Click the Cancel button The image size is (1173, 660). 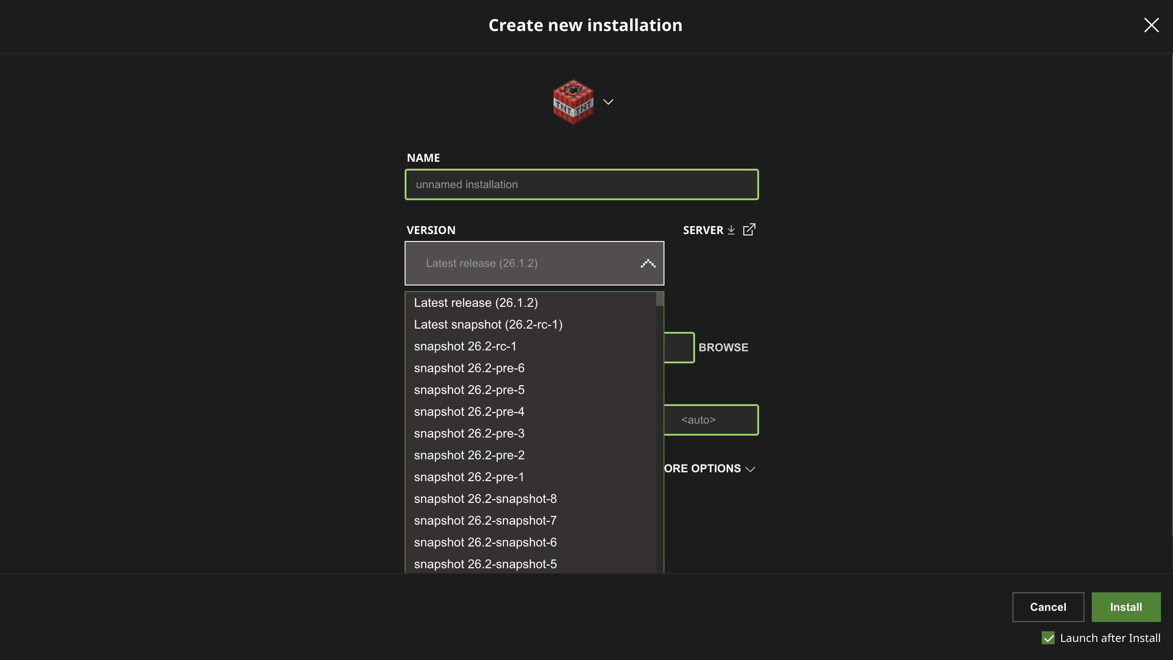click(1048, 607)
